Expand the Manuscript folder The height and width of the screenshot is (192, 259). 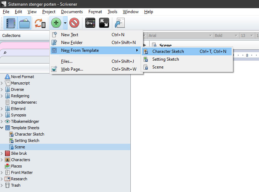(2, 83)
